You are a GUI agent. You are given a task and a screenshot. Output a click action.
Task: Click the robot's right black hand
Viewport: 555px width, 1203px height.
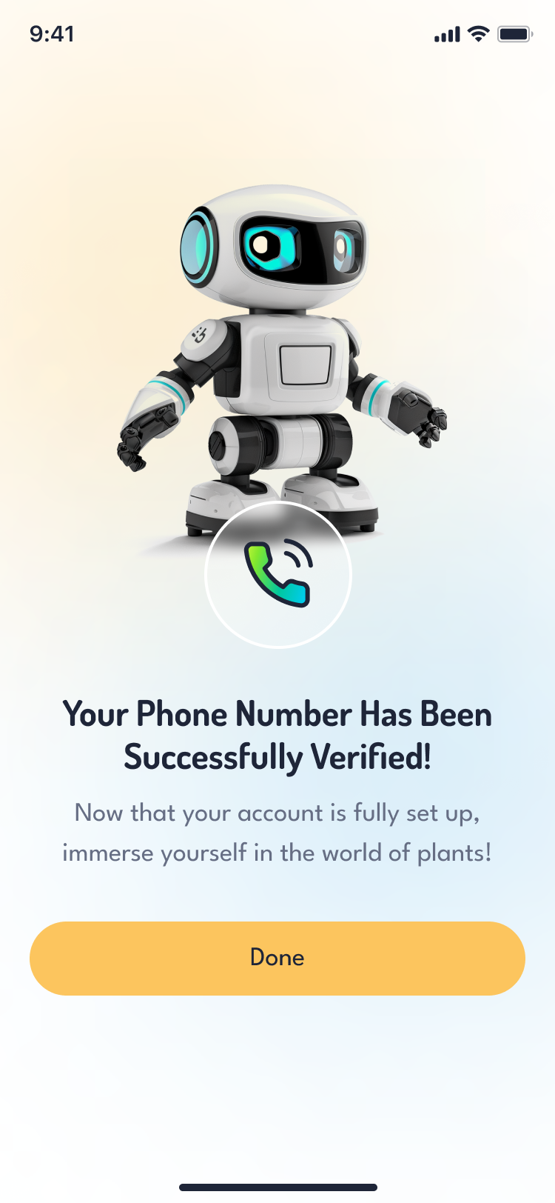[x=420, y=417]
